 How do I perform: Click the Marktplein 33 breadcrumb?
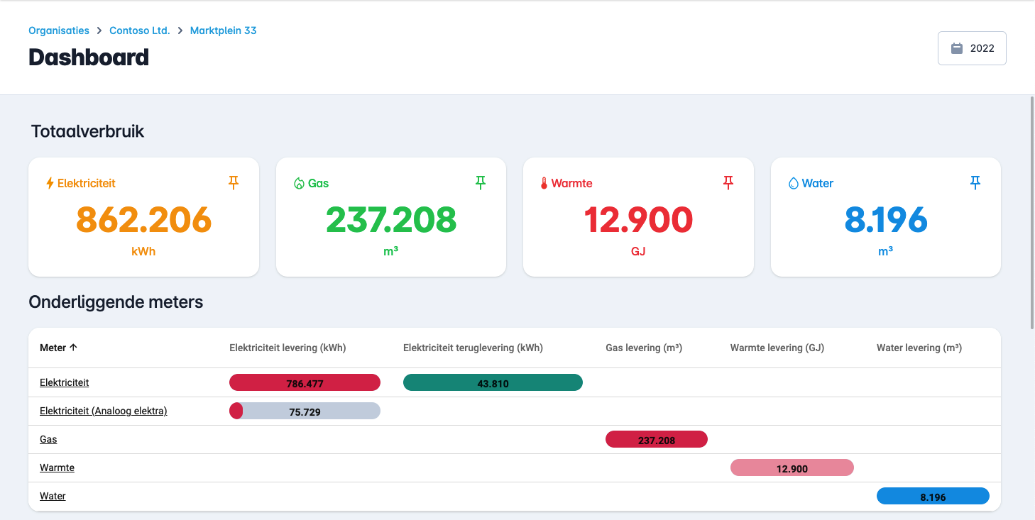[223, 31]
